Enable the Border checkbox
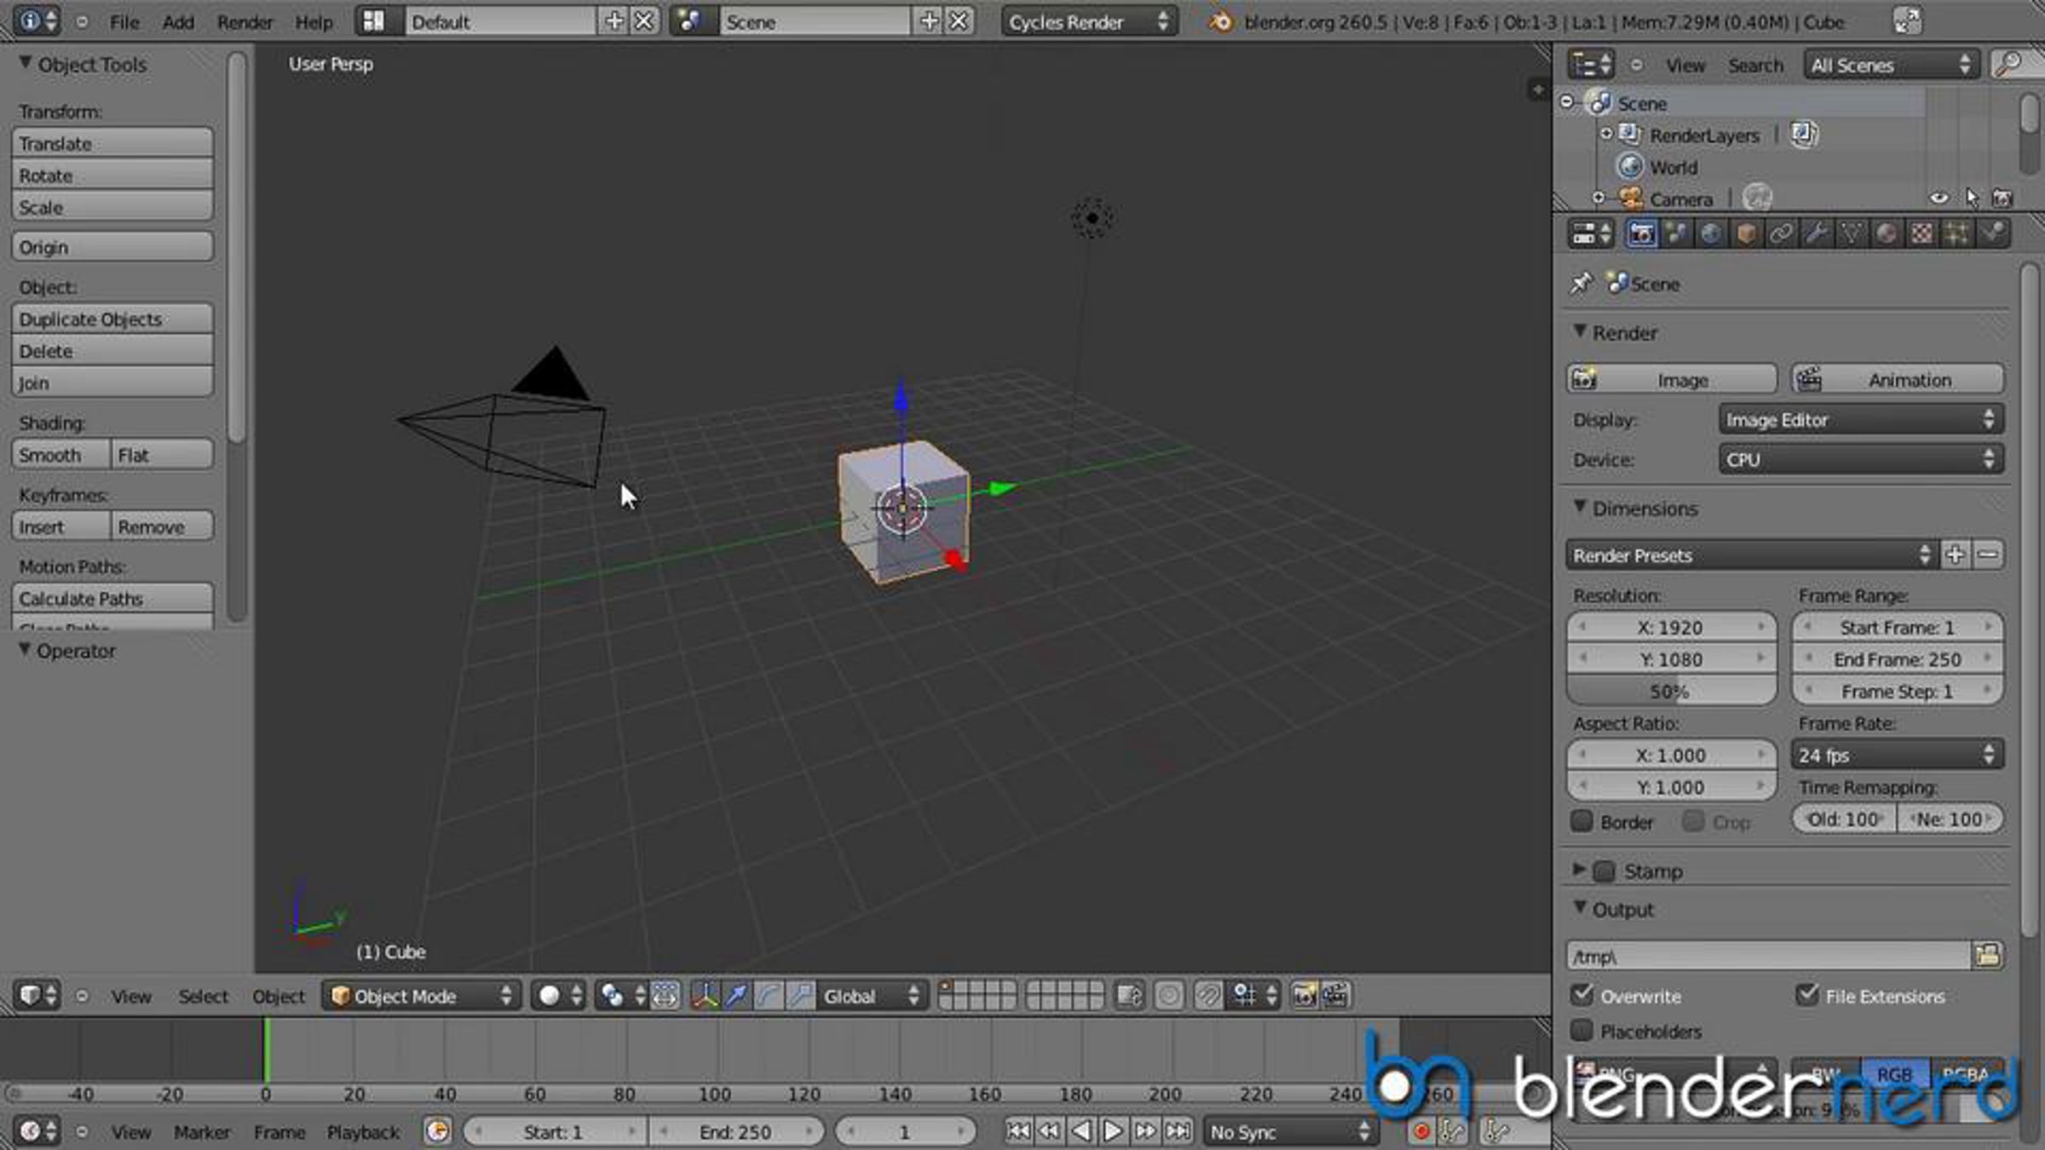The width and height of the screenshot is (2045, 1150). pyautogui.click(x=1582, y=821)
